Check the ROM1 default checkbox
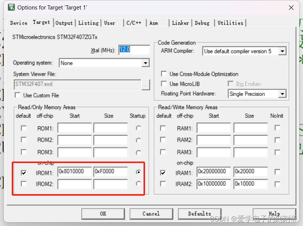The image size is (303, 226). [24, 128]
